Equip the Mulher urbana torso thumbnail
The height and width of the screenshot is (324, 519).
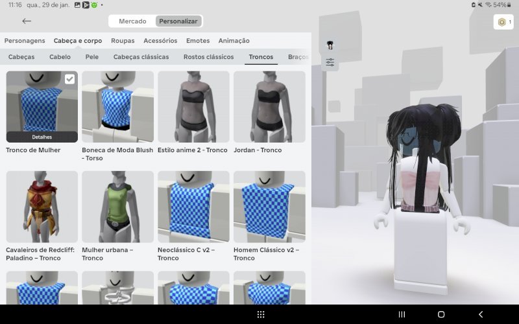[x=117, y=207]
